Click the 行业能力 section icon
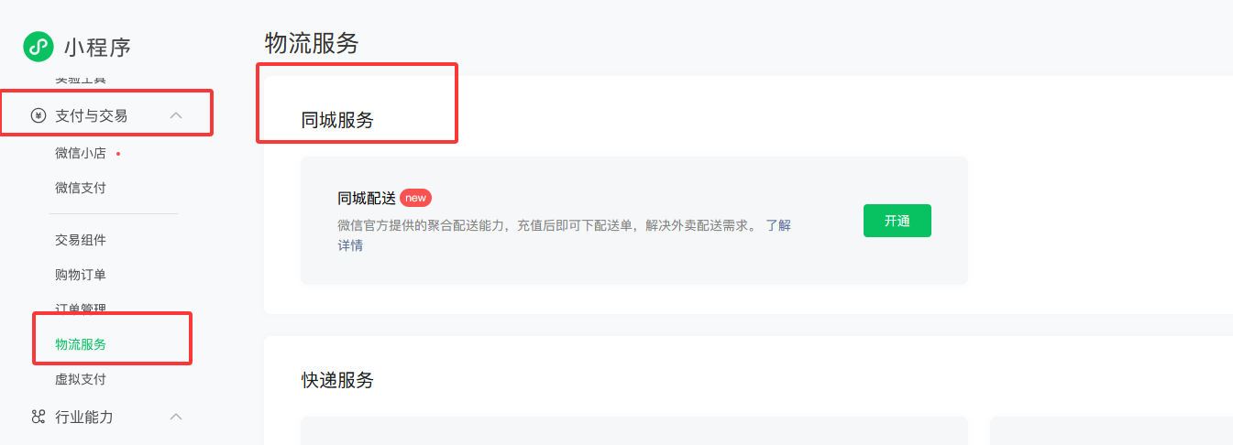This screenshot has height=445, width=1233. coord(38,417)
